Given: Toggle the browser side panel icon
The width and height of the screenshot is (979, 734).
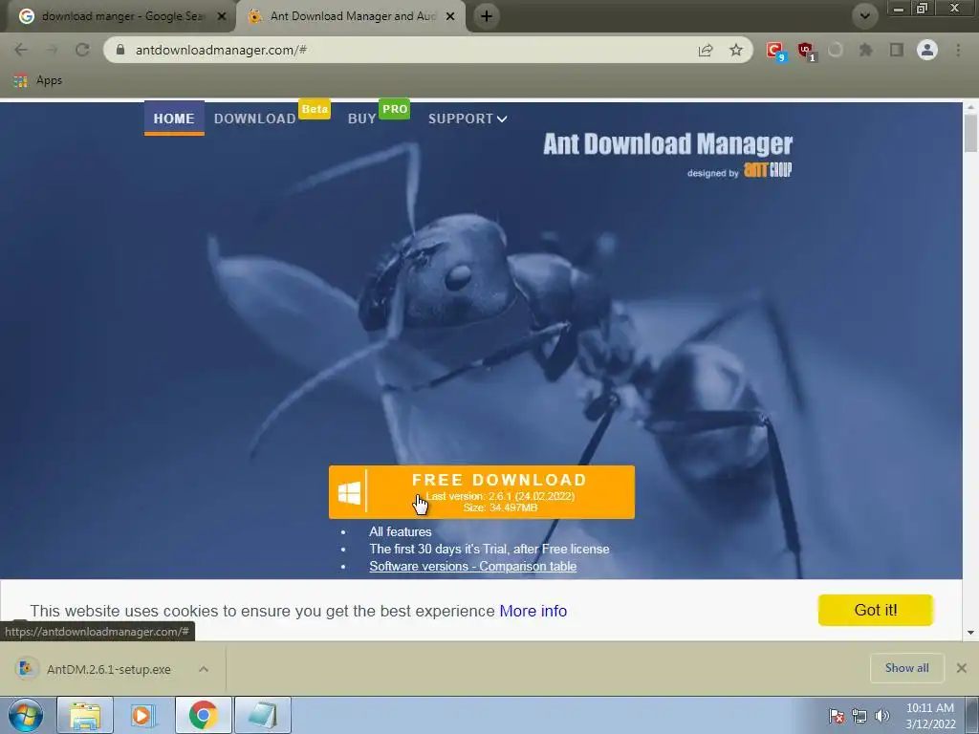Looking at the screenshot, I should (x=897, y=50).
